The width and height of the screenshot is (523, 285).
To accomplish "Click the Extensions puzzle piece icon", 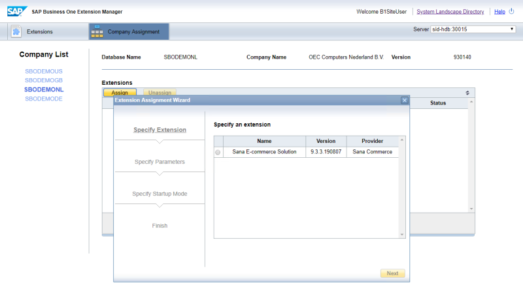I will 16,31.
